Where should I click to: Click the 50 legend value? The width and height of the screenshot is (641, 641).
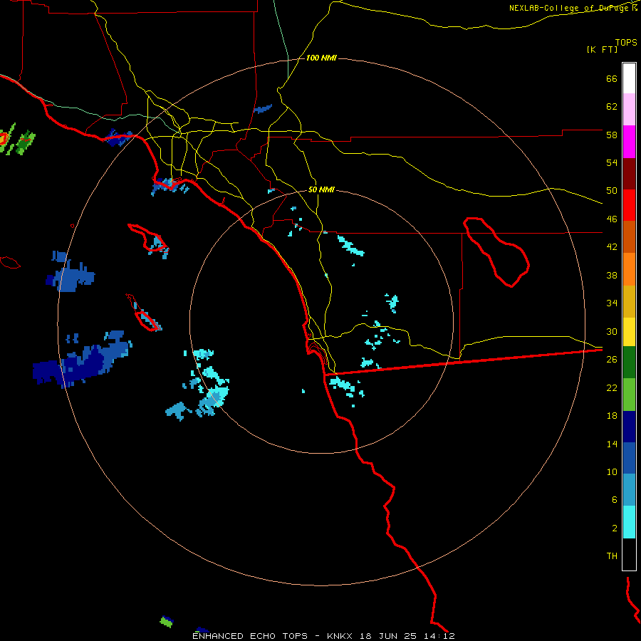pos(612,190)
